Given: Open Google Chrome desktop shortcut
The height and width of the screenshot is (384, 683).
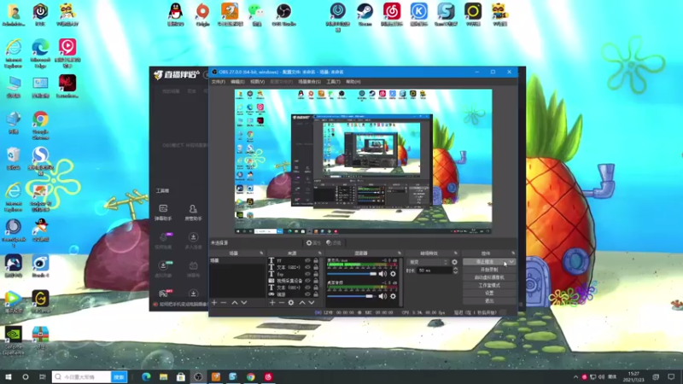Looking at the screenshot, I should click(x=40, y=125).
